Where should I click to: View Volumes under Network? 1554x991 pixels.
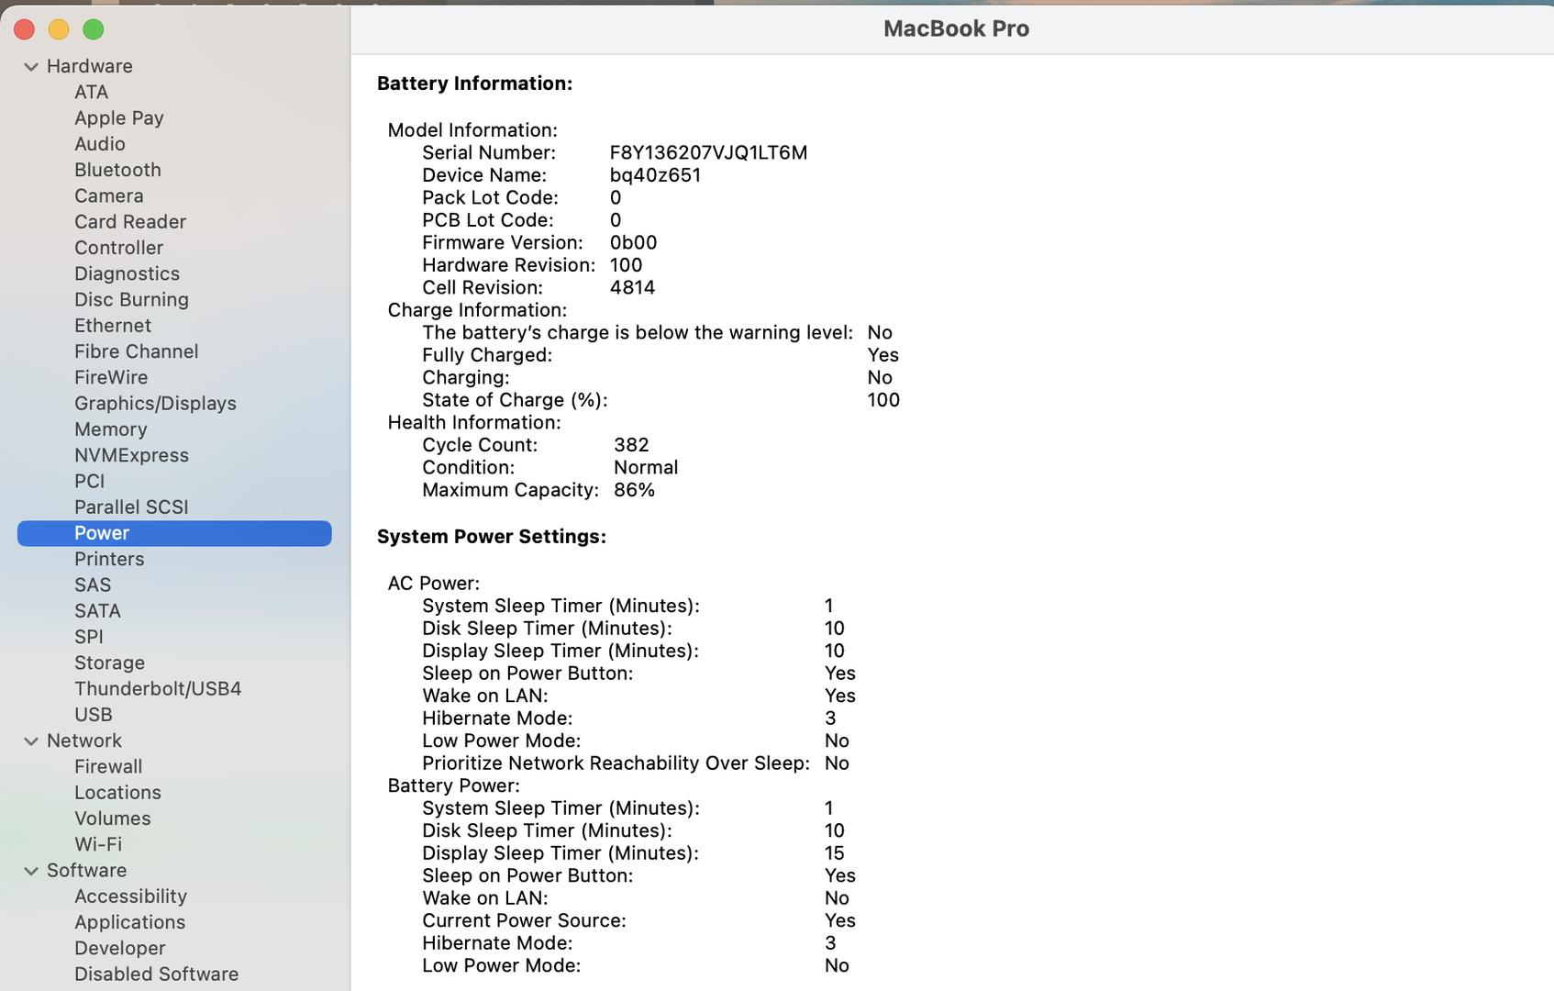(x=112, y=818)
